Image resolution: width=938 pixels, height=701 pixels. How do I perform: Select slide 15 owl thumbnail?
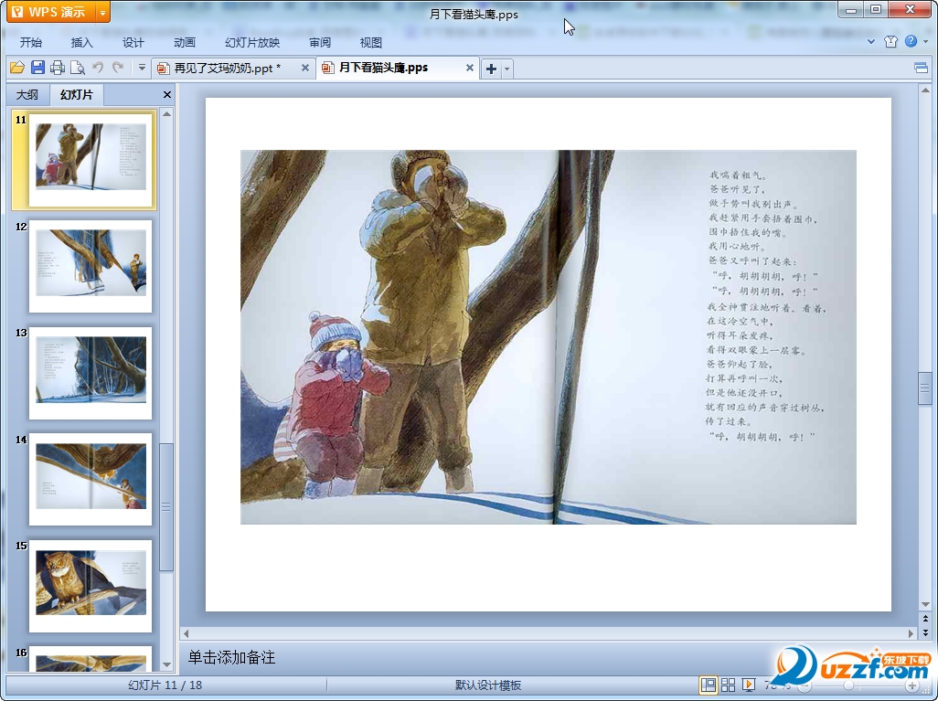pos(91,586)
